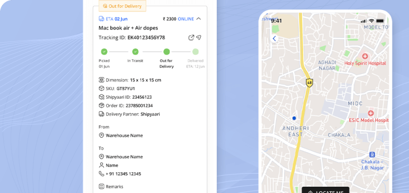Click the Holy Spirit Hospital map marker
Viewport: 409px width, 193px height.
(x=365, y=56)
